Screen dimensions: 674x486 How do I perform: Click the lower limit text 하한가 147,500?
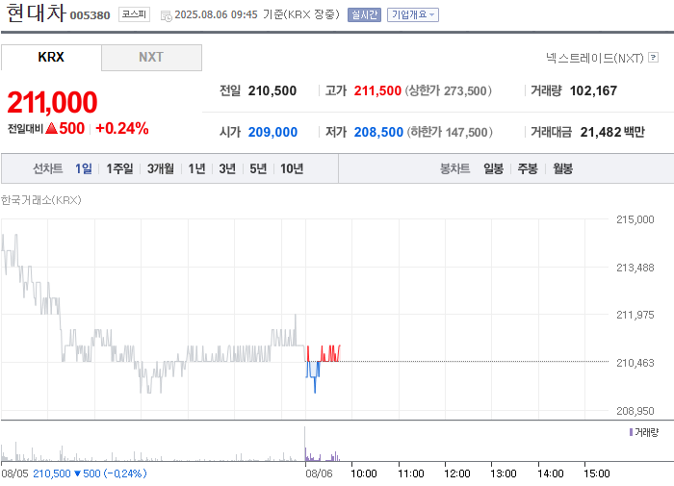click(450, 132)
